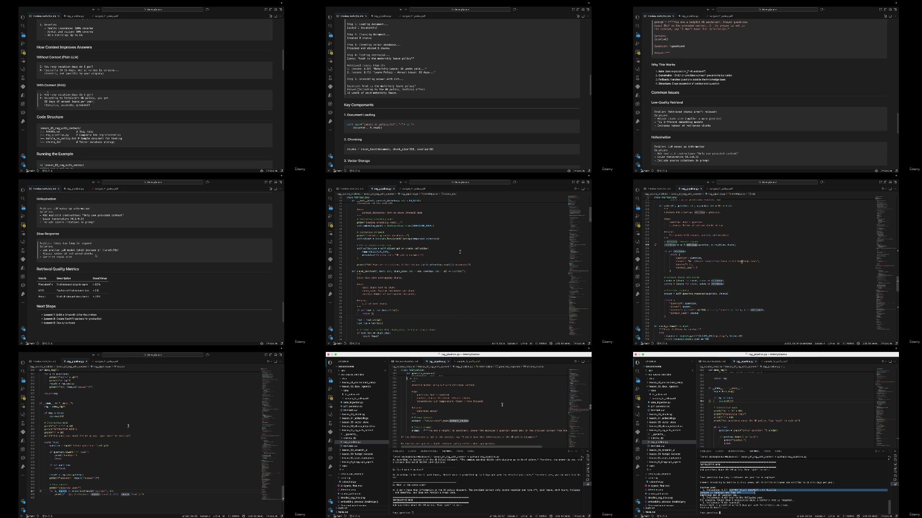Toggle primary sidebar in Code Structure preview window
This screenshot has width=922, height=518.
pyautogui.click(x=266, y=9)
